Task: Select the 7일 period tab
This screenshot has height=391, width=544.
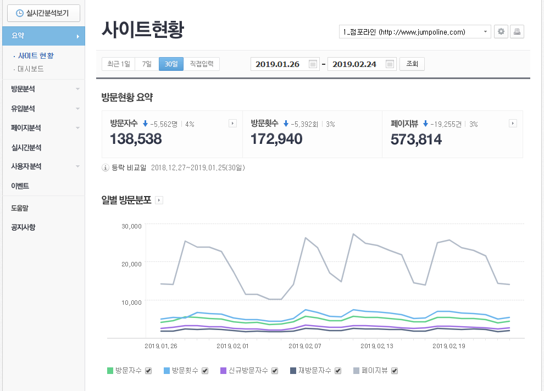Action: click(147, 64)
